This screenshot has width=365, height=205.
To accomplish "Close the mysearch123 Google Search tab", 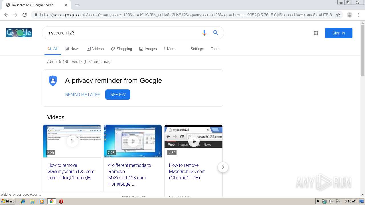I will 66,5.
